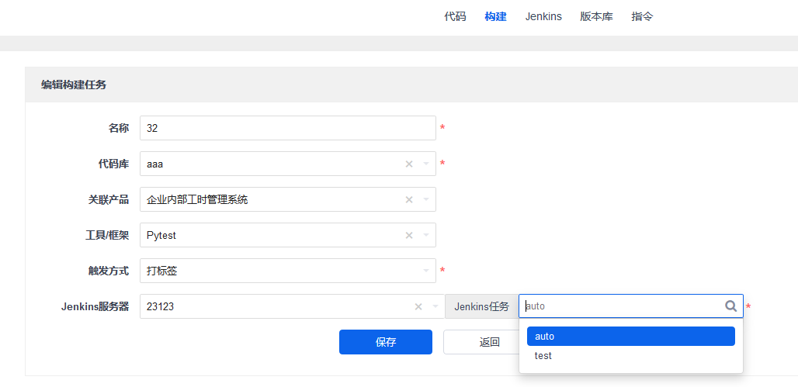Viewport: 798px width, 387px height.
Task: Clear the 工具/框架 Pytest selection
Action: tap(409, 235)
